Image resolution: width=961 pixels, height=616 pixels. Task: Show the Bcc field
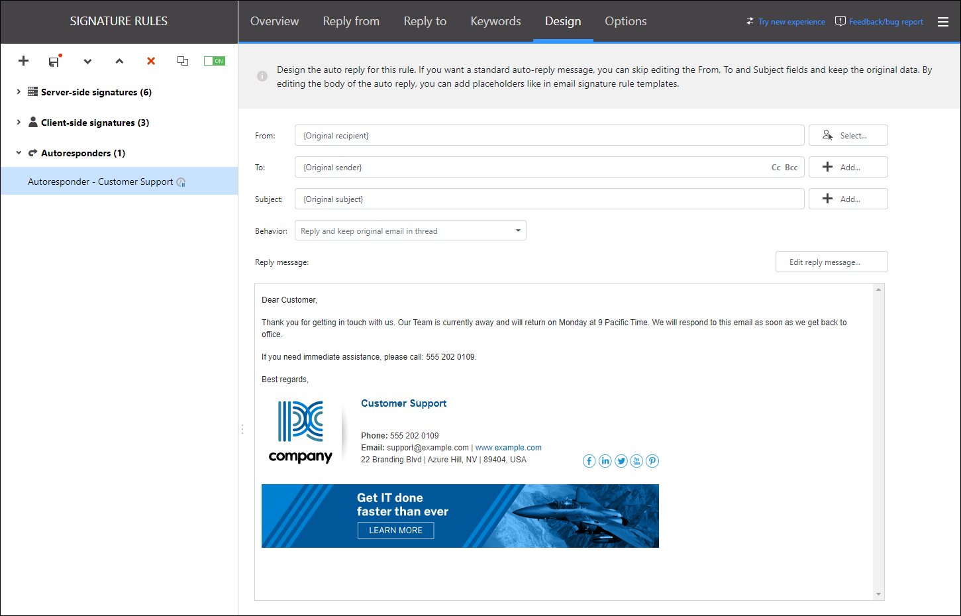791,168
